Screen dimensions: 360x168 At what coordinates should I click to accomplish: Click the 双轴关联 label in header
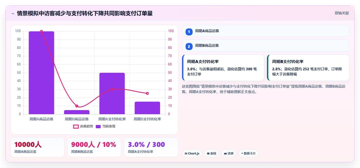(342, 13)
